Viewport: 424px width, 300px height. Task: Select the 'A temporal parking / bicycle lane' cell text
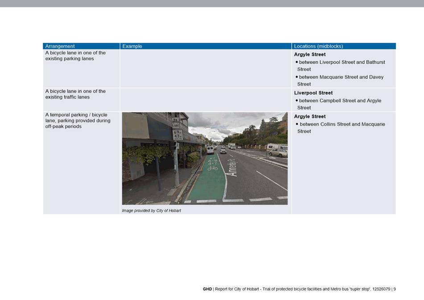78,120
